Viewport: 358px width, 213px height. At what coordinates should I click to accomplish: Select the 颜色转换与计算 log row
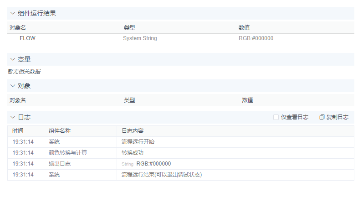68,153
